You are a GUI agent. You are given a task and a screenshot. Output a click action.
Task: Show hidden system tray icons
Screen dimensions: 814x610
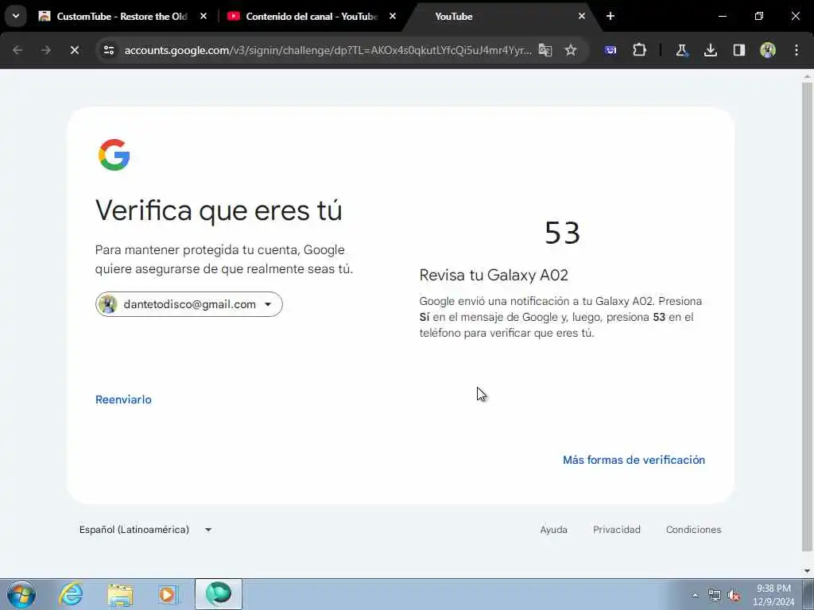click(x=695, y=595)
